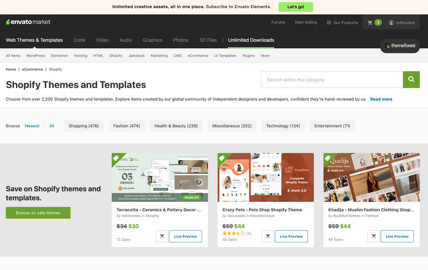Click the green search magnifier button
The image size is (428, 270).
(x=411, y=80)
